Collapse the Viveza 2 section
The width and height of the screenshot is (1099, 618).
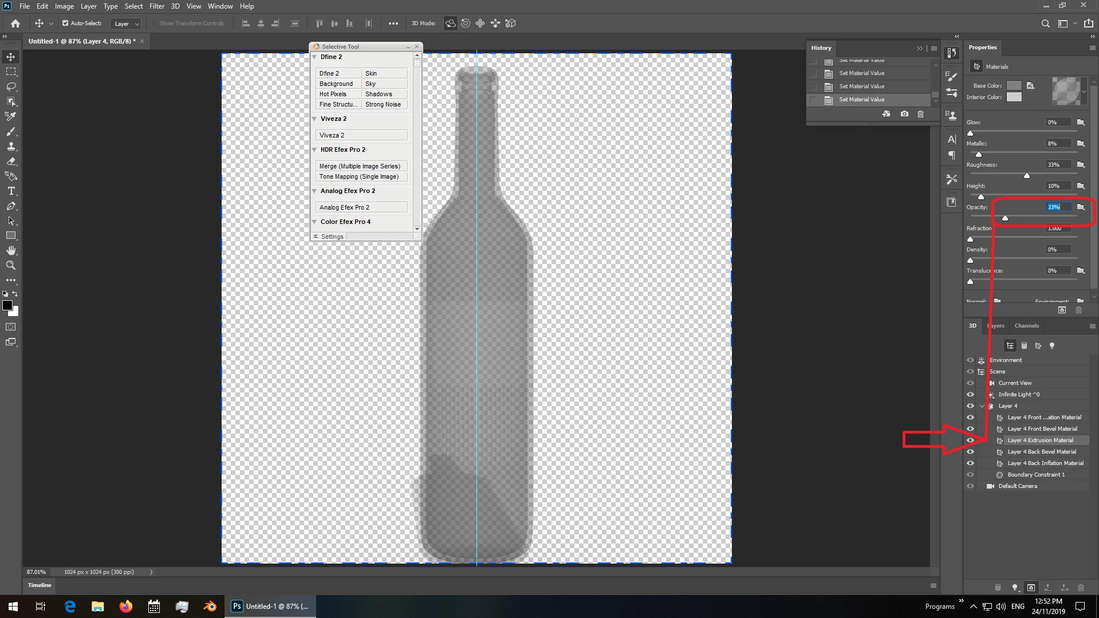(314, 119)
